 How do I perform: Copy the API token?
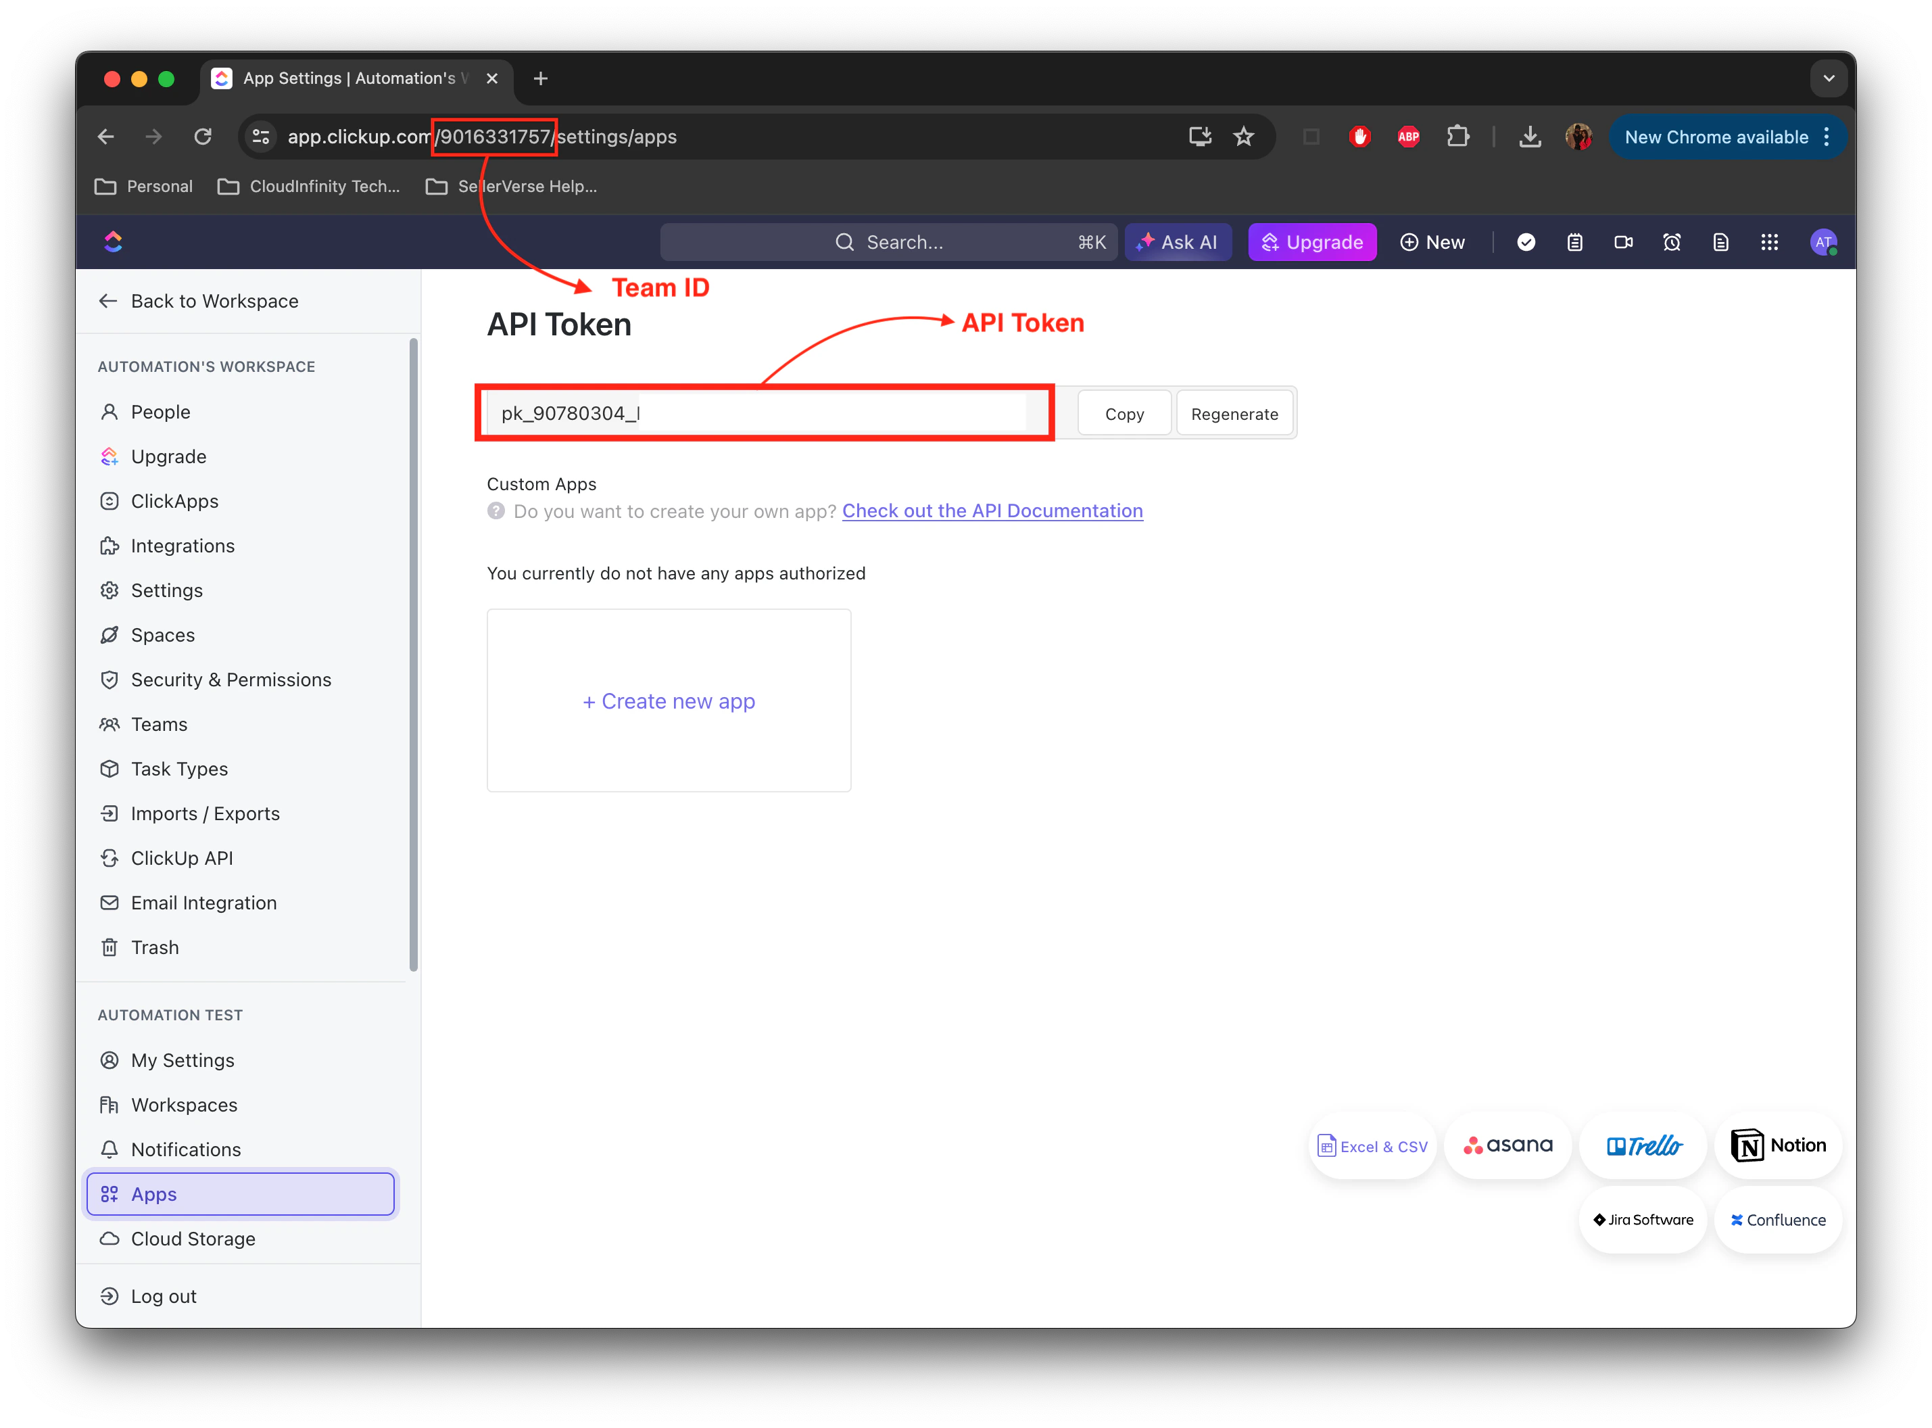(x=1124, y=413)
